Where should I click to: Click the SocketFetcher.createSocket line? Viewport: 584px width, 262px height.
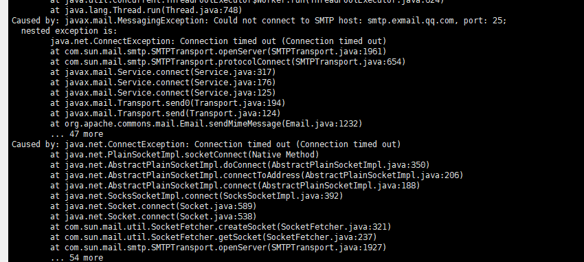221,227
